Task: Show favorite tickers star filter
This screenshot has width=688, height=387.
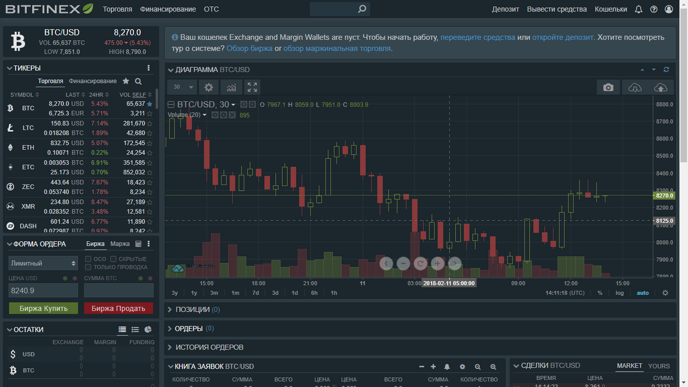Action: (126, 81)
